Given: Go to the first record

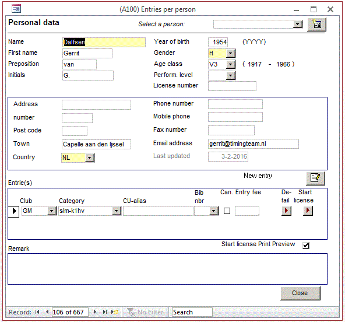Looking at the screenshot, I should point(37,312).
